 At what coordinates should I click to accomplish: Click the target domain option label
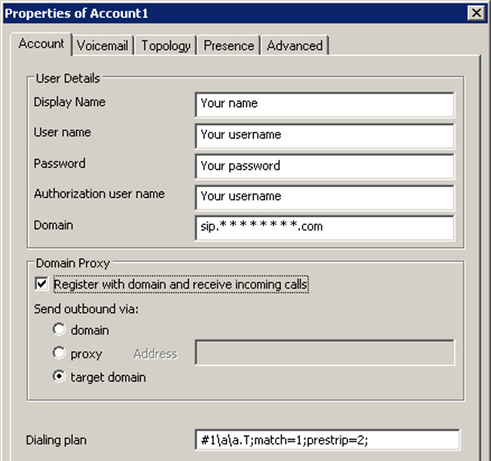click(108, 377)
